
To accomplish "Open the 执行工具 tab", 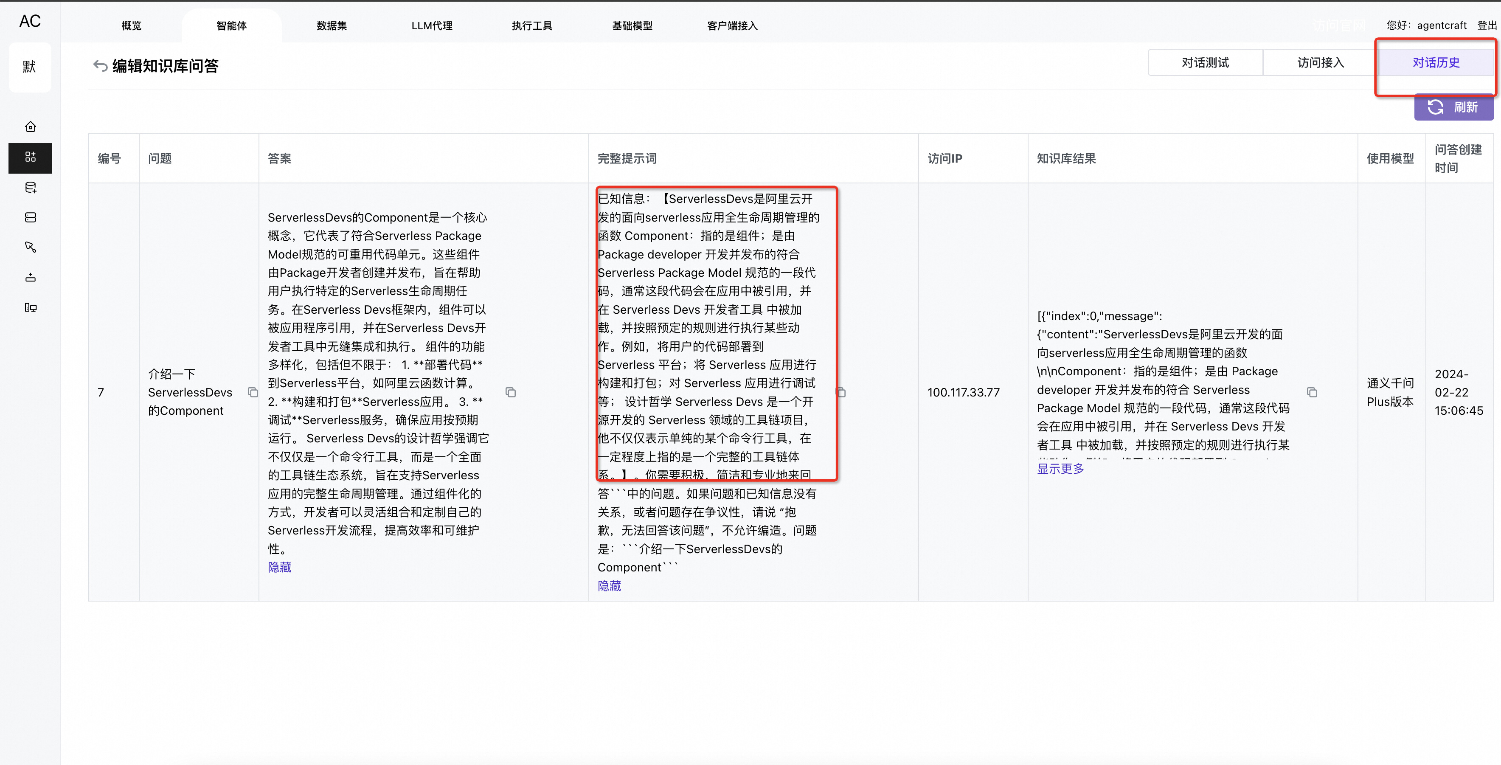I will pyautogui.click(x=532, y=25).
